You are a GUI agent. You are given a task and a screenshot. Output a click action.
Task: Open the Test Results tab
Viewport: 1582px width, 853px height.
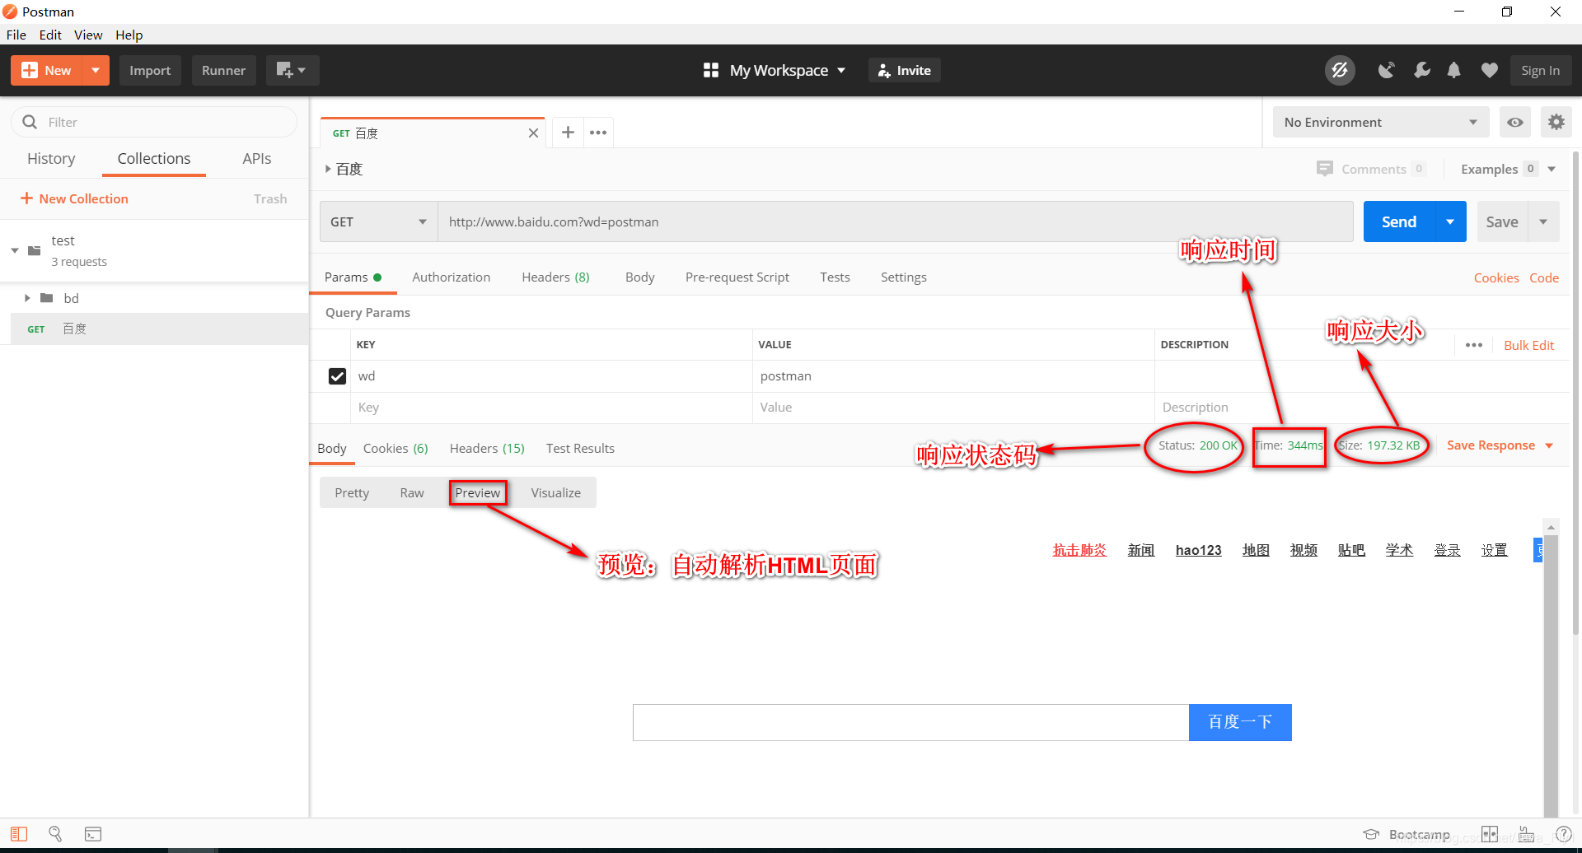(580, 449)
